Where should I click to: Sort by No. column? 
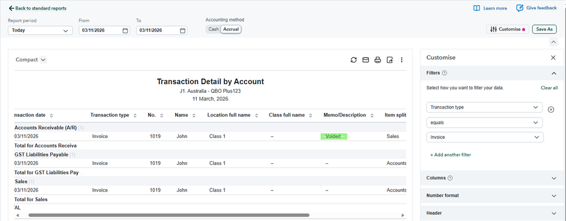pyautogui.click(x=162, y=115)
